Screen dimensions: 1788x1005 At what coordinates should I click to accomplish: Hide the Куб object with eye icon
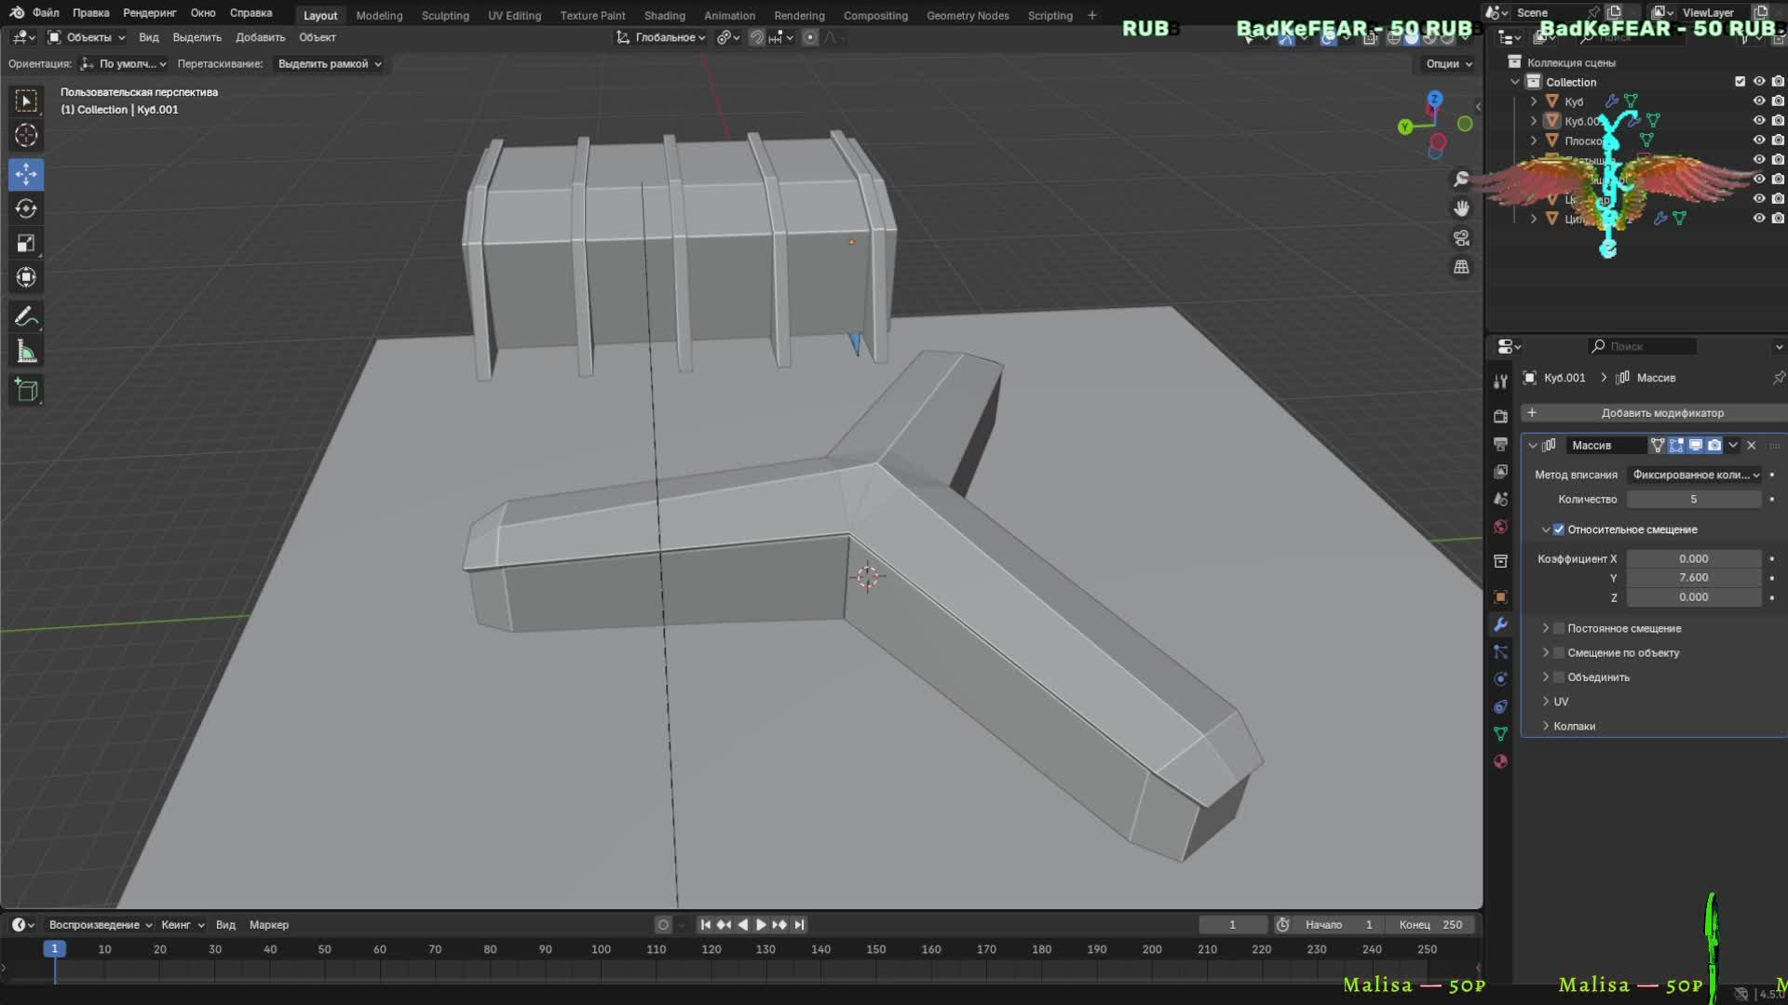tap(1758, 101)
